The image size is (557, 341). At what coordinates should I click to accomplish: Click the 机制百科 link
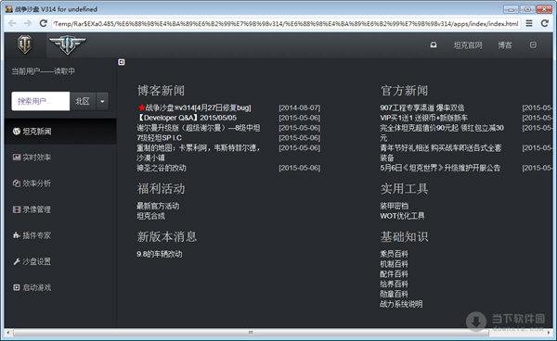395,264
